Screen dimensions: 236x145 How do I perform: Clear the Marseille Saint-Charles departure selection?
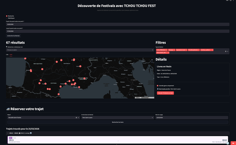(76, 118)
